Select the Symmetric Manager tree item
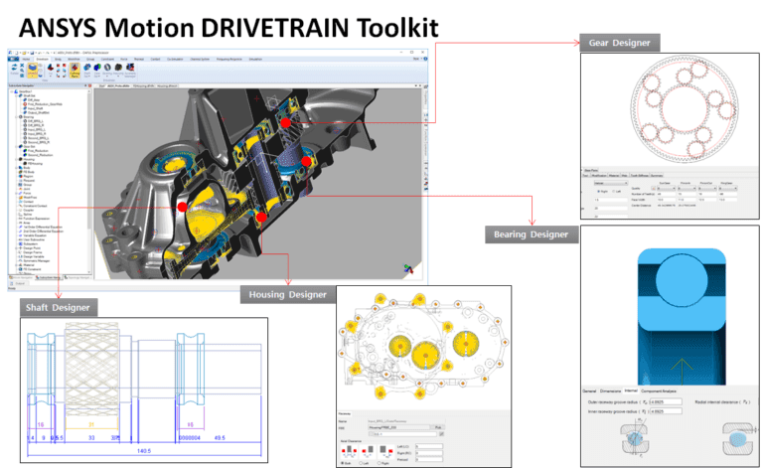Screen dimensions: 763x468 [x=34, y=260]
